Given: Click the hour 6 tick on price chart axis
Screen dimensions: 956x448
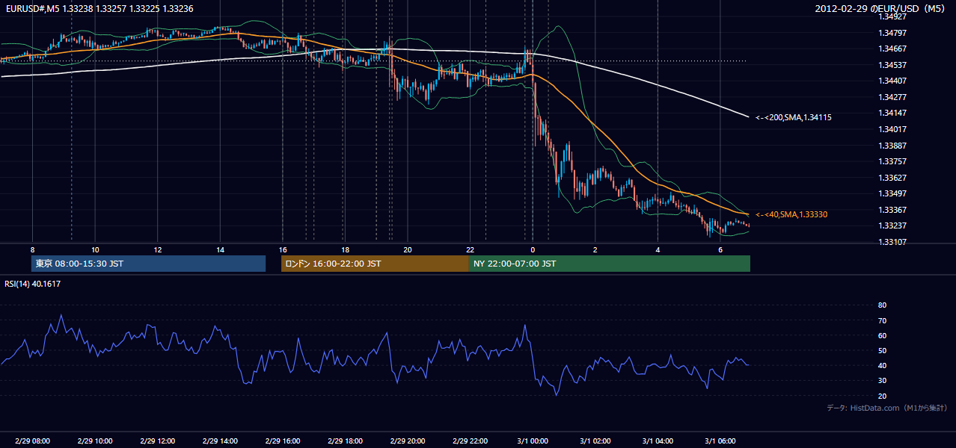Looking at the screenshot, I should click(x=720, y=249).
